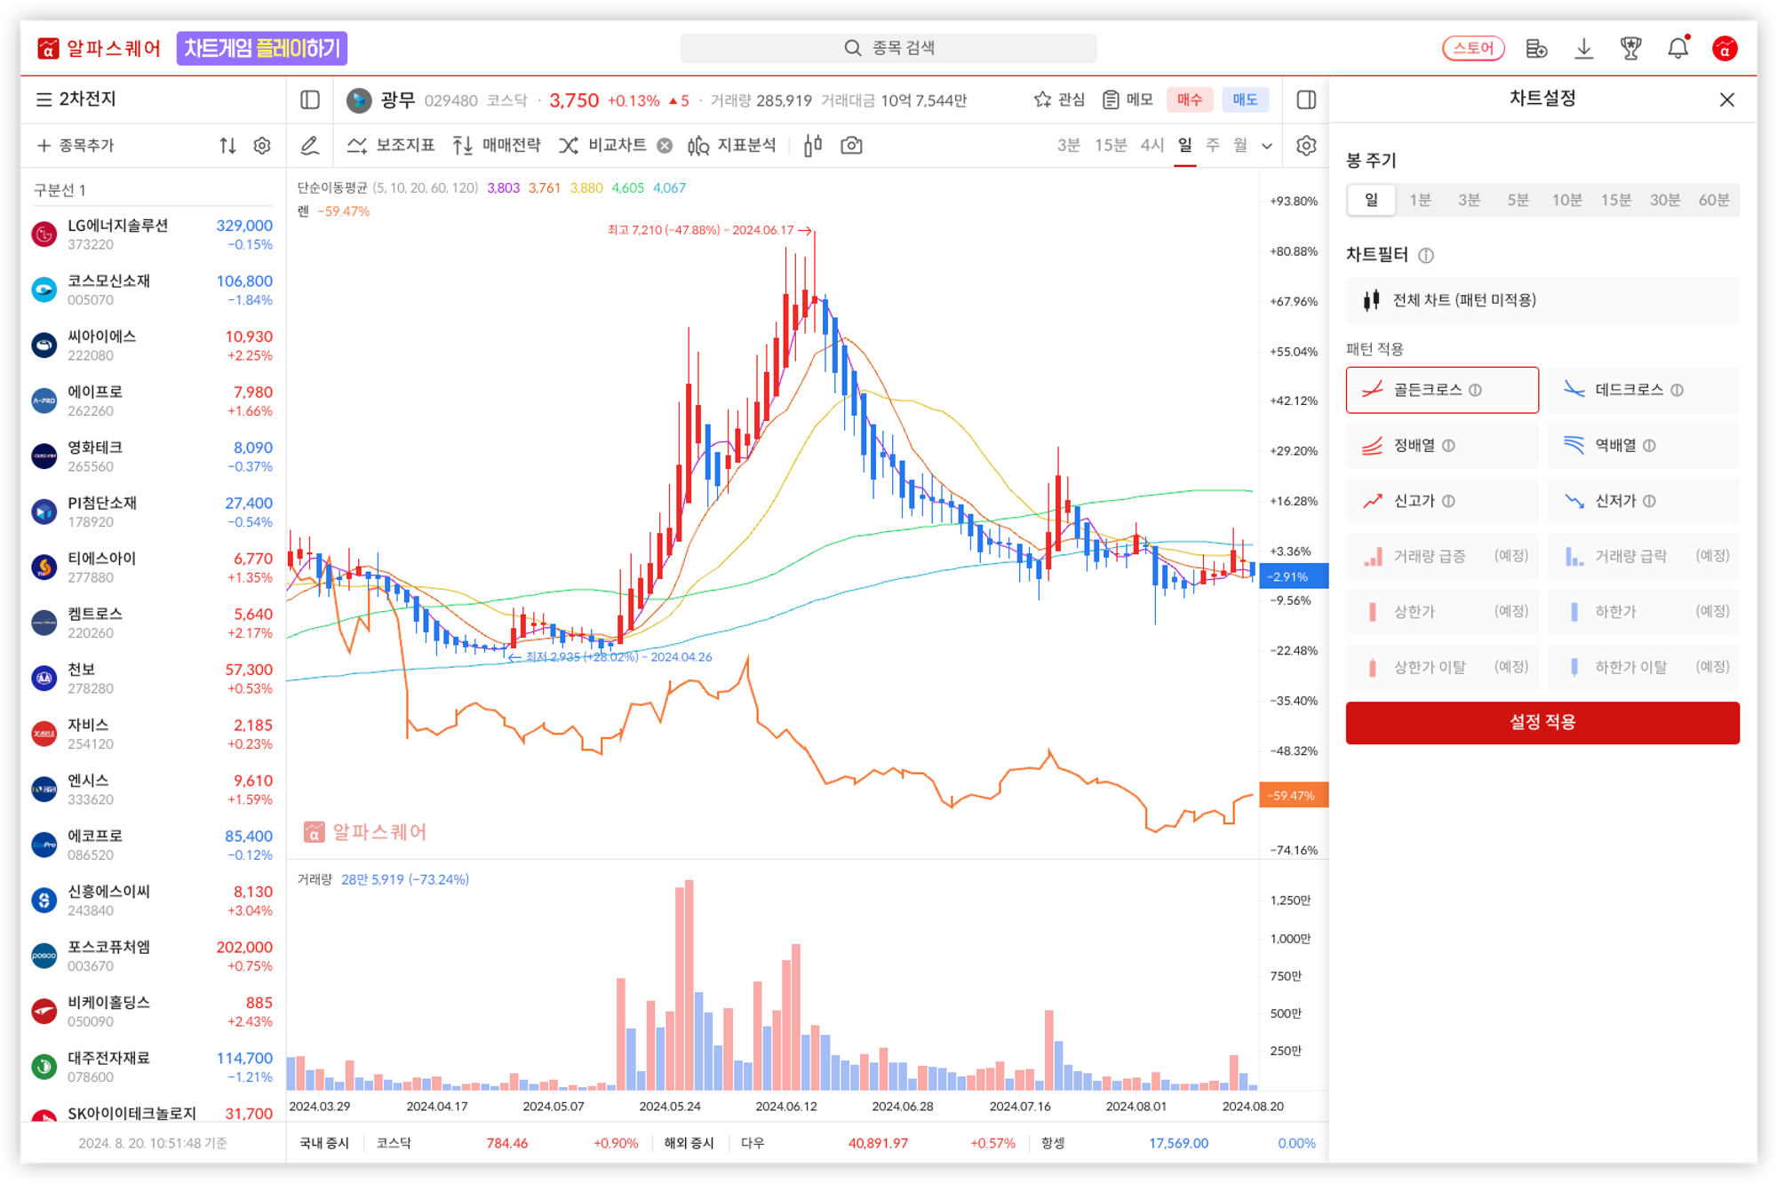The image size is (1777, 1183).
Task: Select the 15분 chart interval tab
Action: click(x=1111, y=146)
